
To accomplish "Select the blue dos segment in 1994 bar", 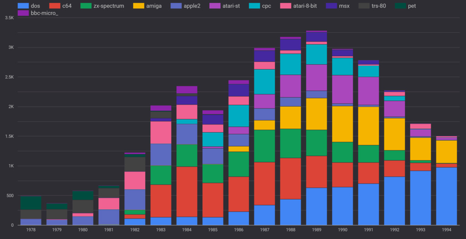I will 446,196.
